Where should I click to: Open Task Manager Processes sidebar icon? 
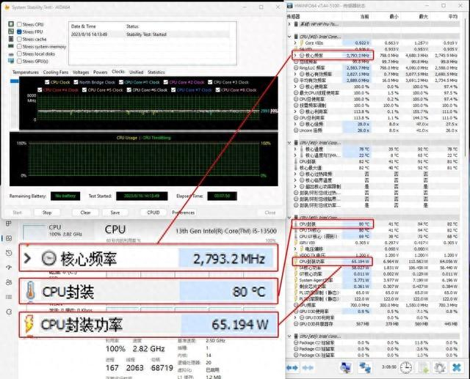(x=9, y=224)
